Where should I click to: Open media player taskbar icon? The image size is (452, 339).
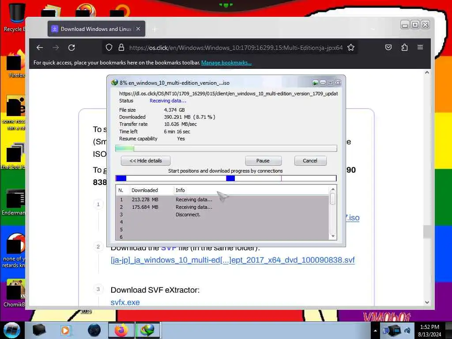pyautogui.click(x=65, y=330)
